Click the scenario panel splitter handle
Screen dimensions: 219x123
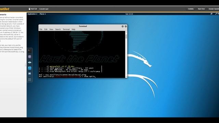(25, 65)
